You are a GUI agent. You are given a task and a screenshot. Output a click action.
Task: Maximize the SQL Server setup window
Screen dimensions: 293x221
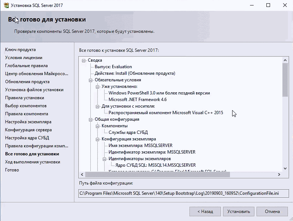point(268,5)
